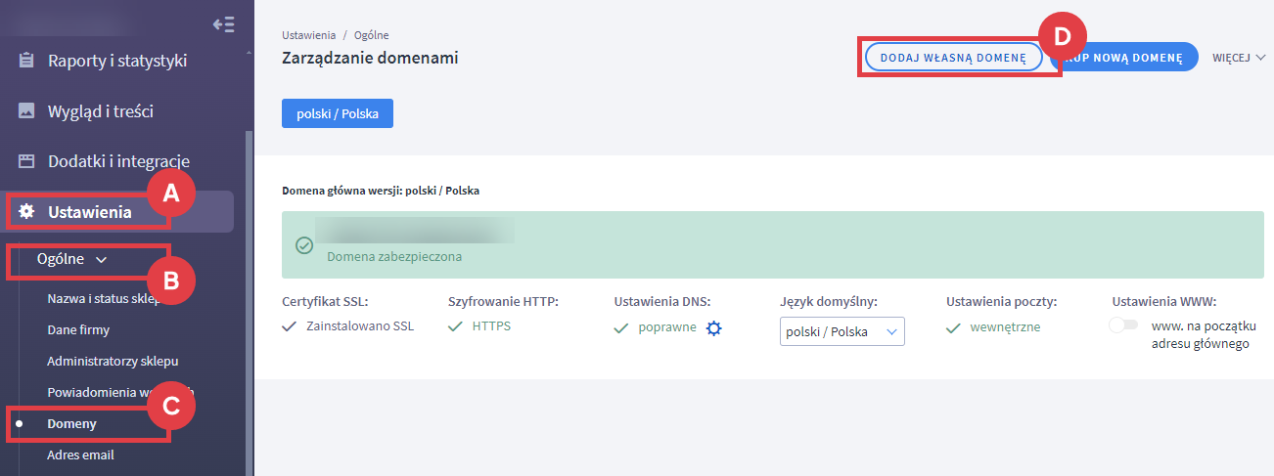Image resolution: width=1274 pixels, height=476 pixels.
Task: Click the wewnętrzne mail status
Action: coord(1006,327)
